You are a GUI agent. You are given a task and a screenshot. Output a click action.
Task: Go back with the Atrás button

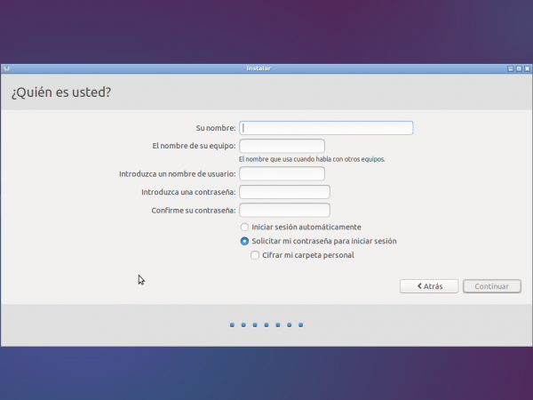tap(428, 286)
